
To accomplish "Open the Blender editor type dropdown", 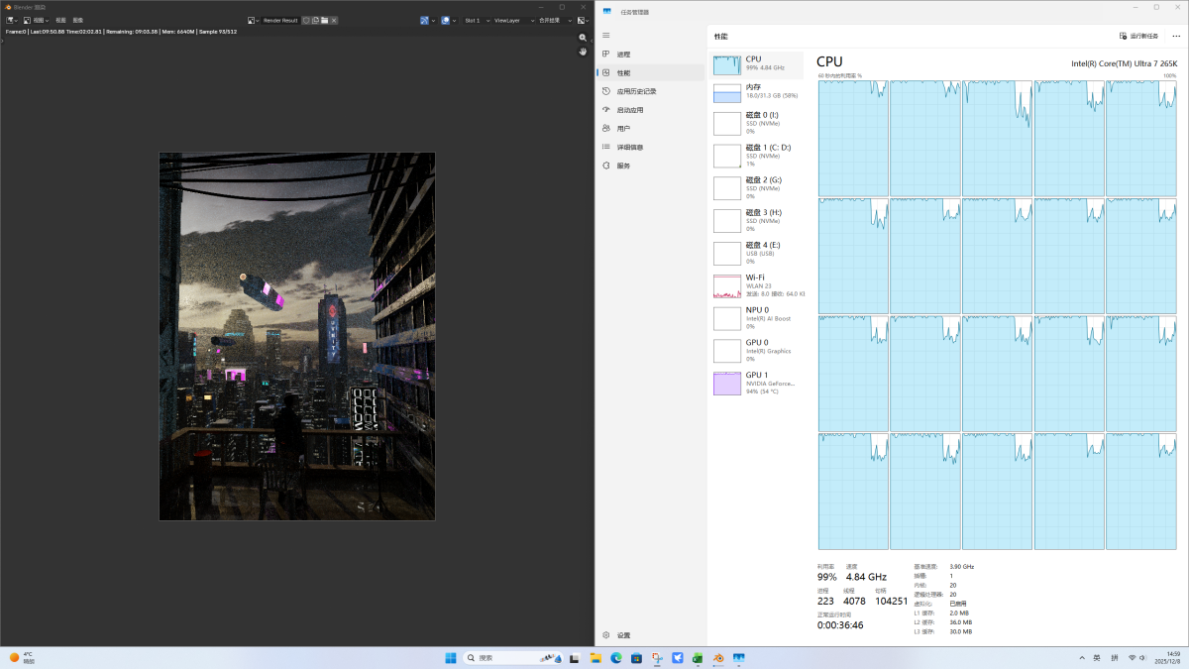I will tap(11, 20).
